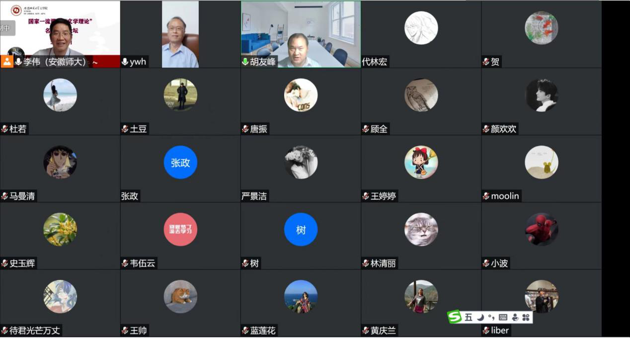Select the 张政 blue avatar tile
630x338 pixels.
point(180,163)
